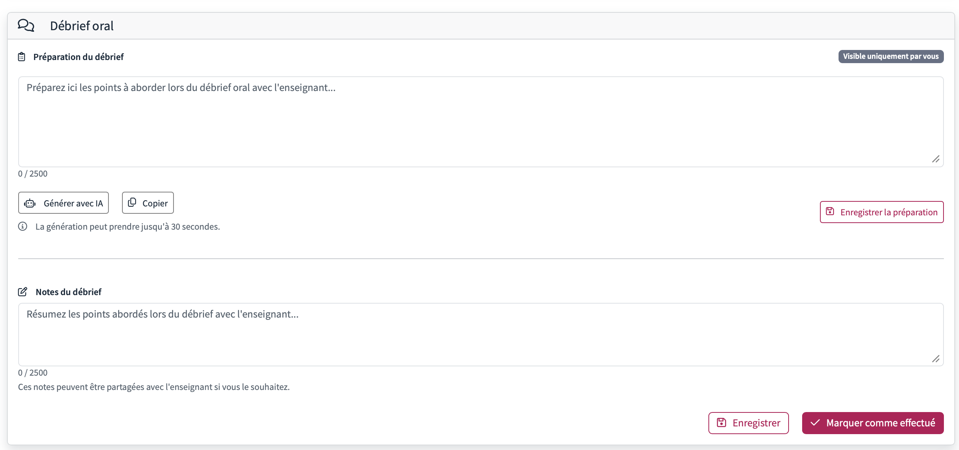This screenshot has width=959, height=450.
Task: Copy the preparation text using Copier
Action: coord(148,203)
